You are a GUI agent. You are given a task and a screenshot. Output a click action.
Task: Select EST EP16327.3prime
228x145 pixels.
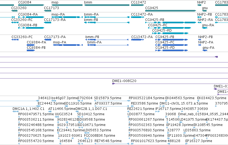point(186,144)
